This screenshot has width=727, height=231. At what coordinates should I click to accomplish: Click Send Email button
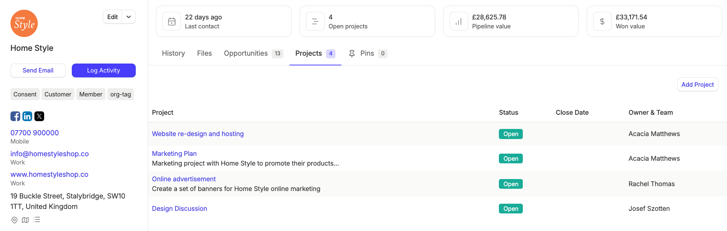pos(38,70)
